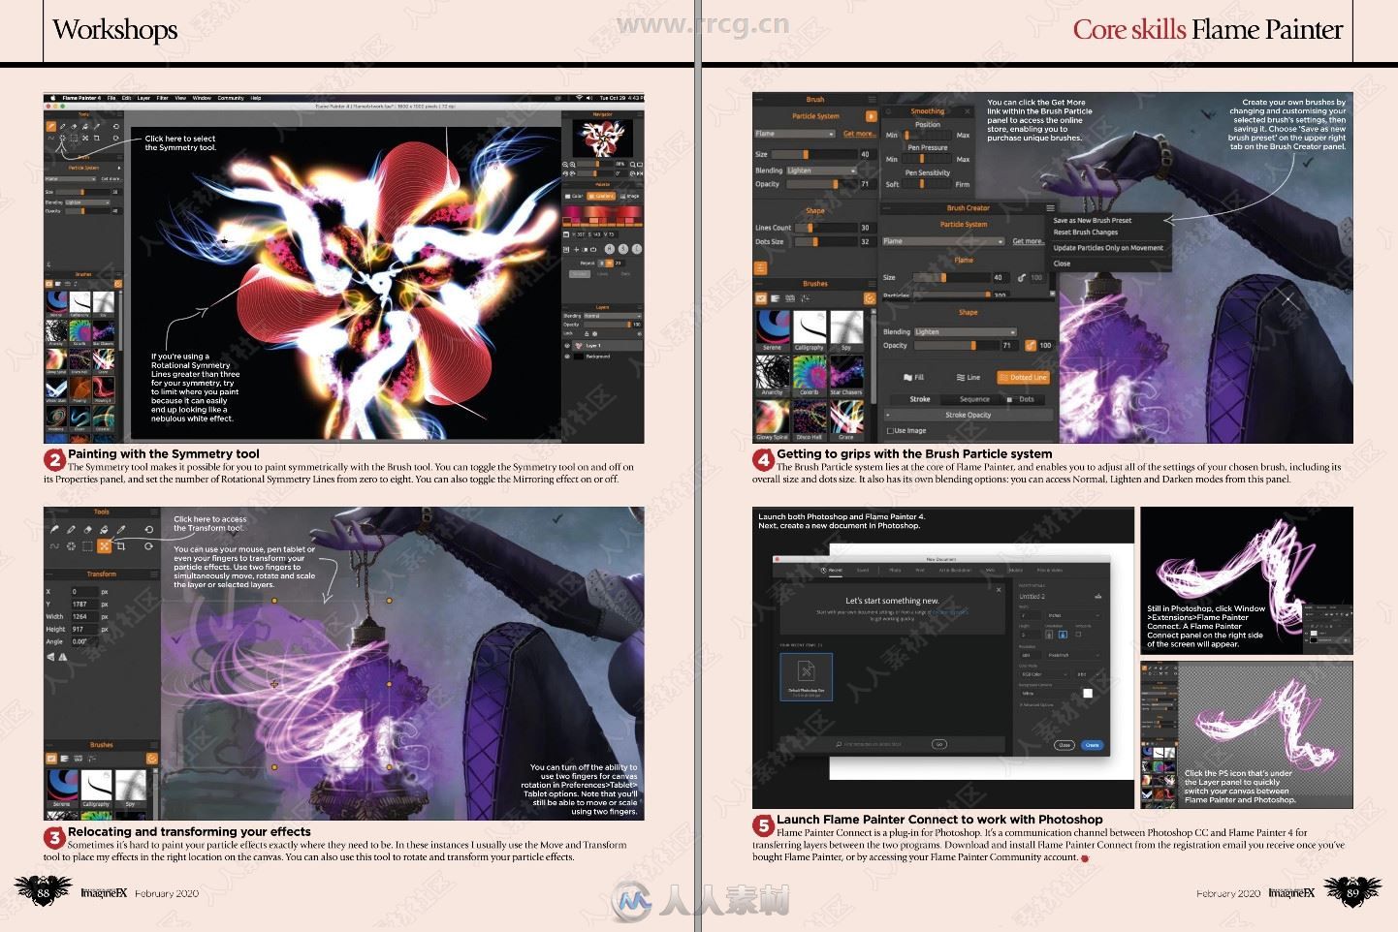Select the Eraser tool in step 3 Tools panel
The image size is (1398, 932).
tap(87, 530)
